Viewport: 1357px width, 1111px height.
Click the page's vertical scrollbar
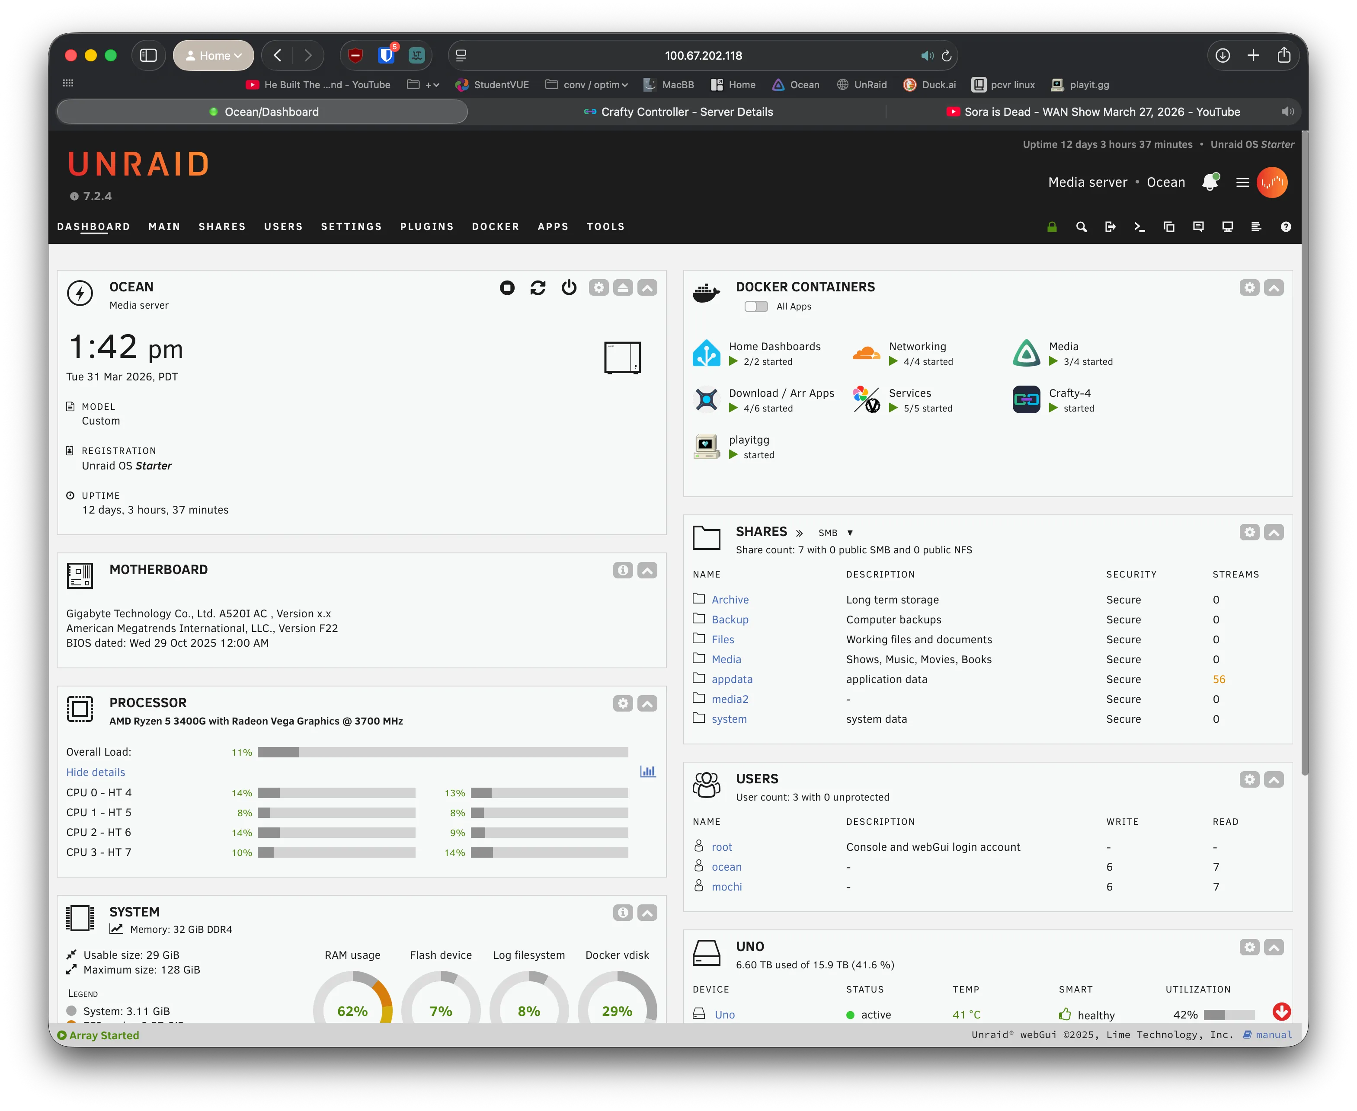1304,453
